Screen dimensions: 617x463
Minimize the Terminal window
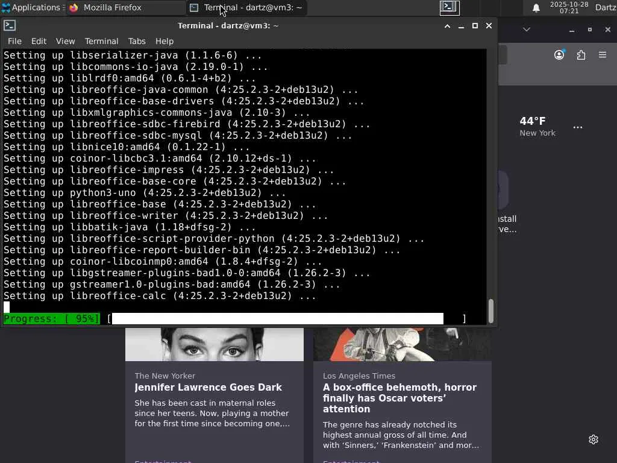[461, 26]
